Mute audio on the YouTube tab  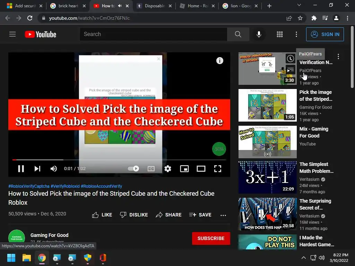120,6
